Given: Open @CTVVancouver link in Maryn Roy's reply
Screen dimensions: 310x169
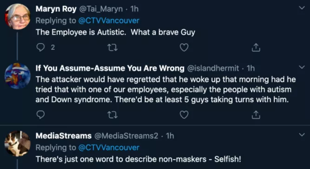Looking at the screenshot, I should (109, 21).
